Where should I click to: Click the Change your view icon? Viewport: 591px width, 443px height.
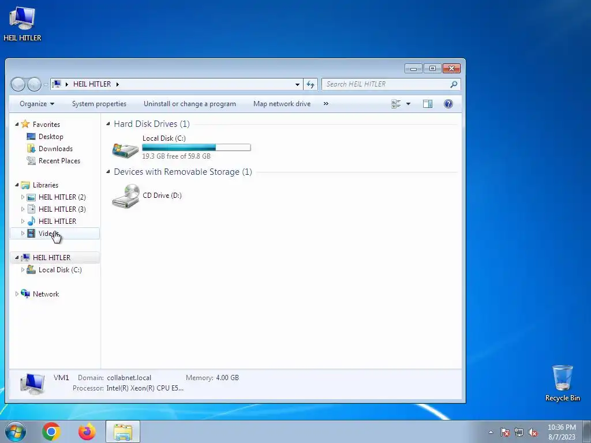point(396,104)
